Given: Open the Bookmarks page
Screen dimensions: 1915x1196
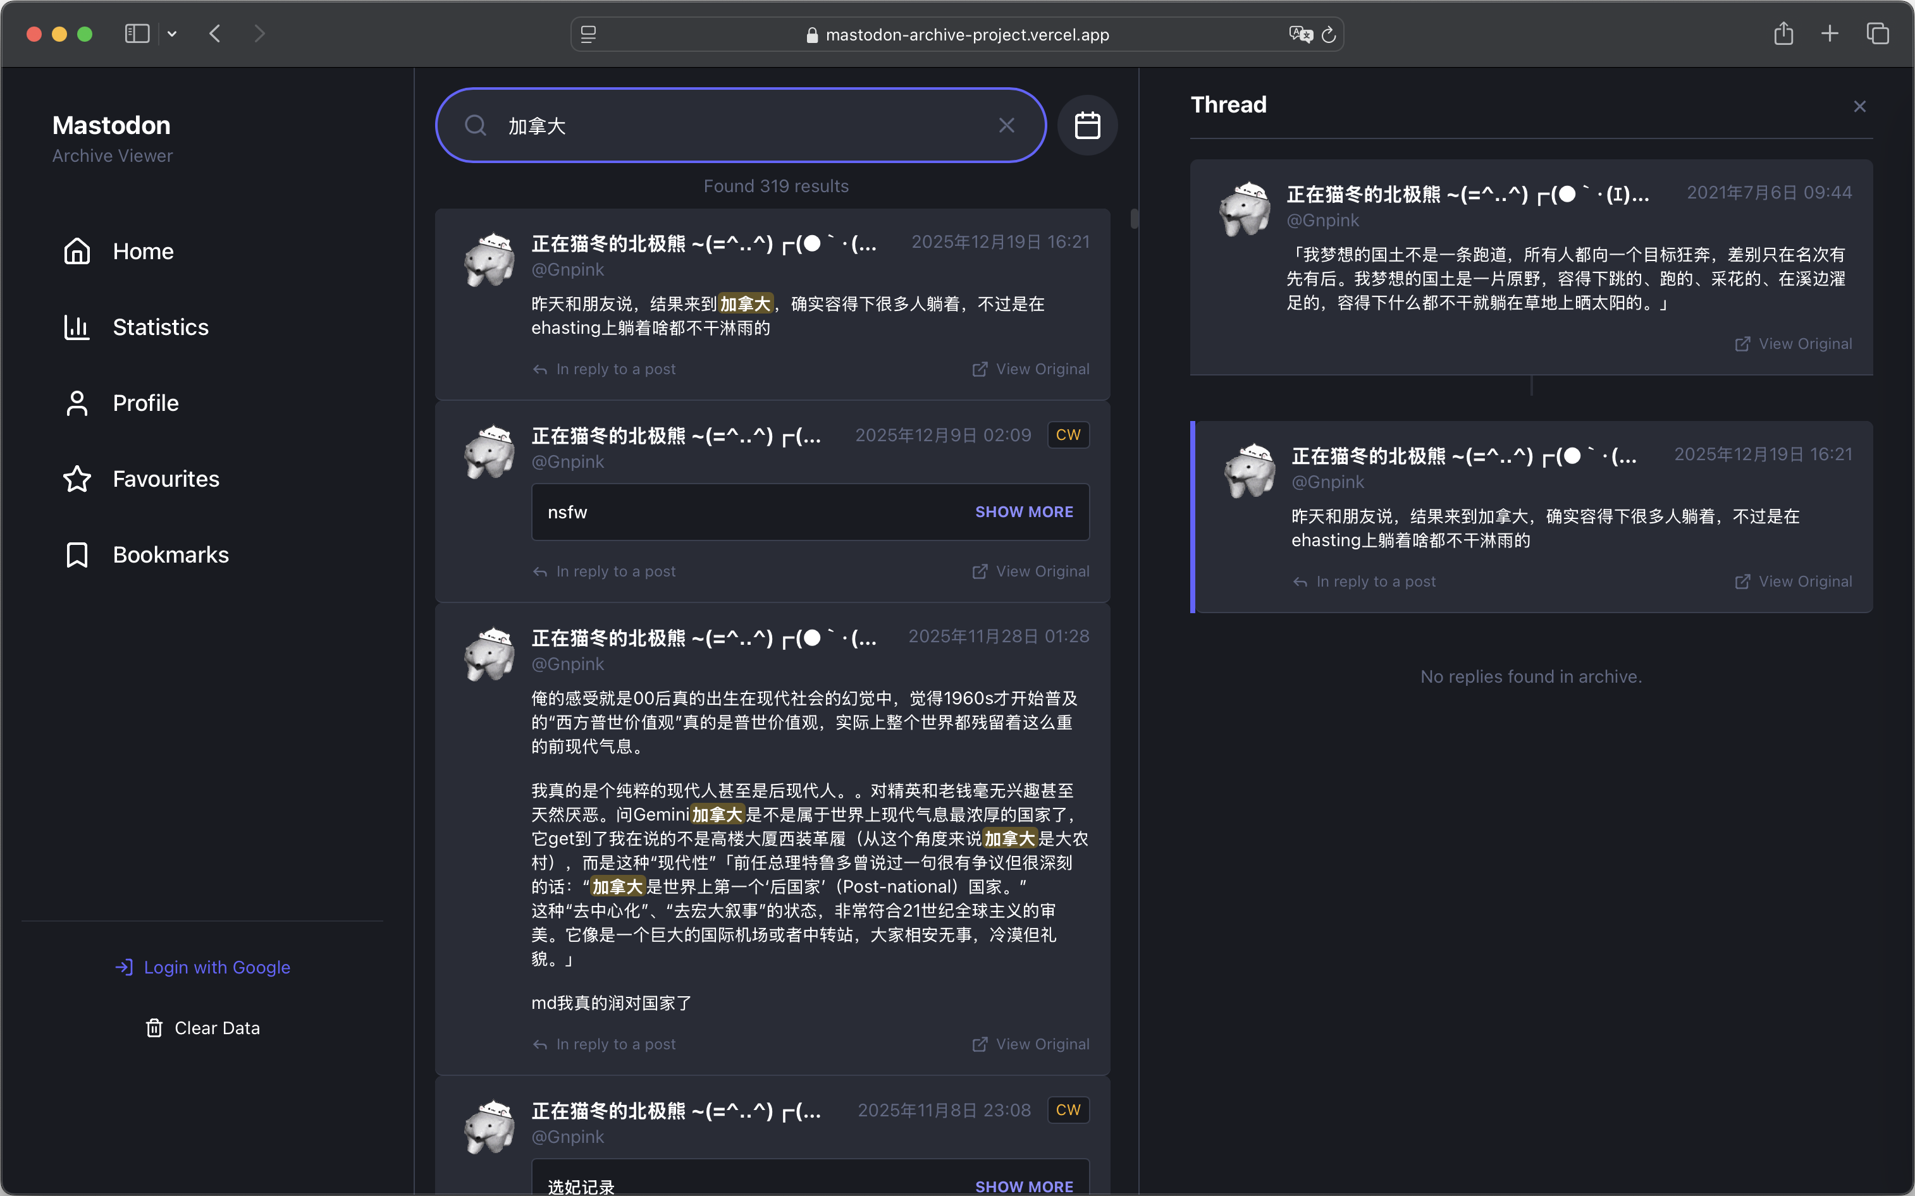Looking at the screenshot, I should (170, 554).
